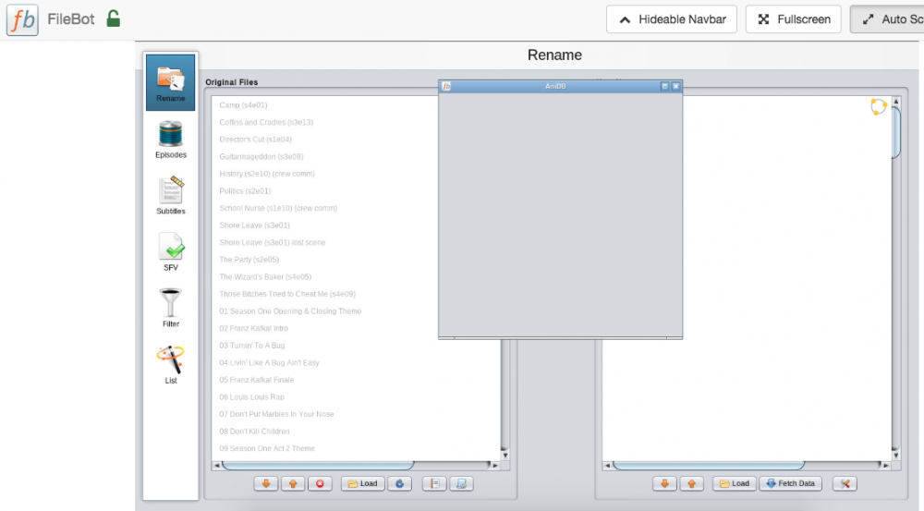Click the New Names vertical scrollbar thumb
Image resolution: width=924 pixels, height=511 pixels.
[895, 133]
